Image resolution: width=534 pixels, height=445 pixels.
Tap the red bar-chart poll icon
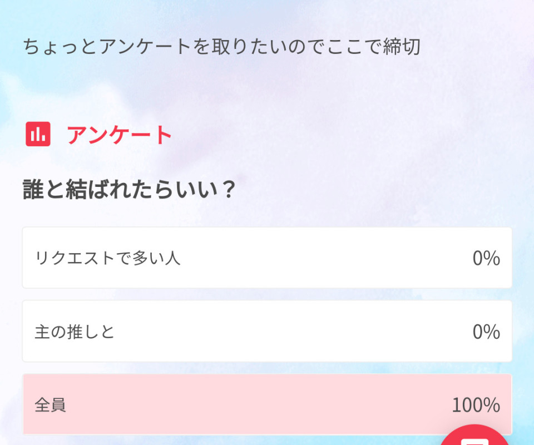tap(38, 134)
